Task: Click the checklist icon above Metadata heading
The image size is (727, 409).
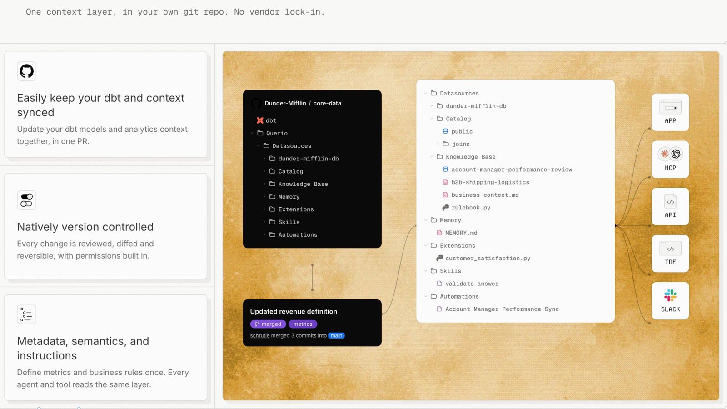Action: 26,314
